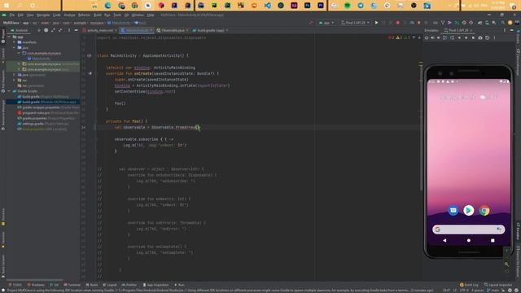
Task: Open the Tools menu
Action: tap(117, 15)
